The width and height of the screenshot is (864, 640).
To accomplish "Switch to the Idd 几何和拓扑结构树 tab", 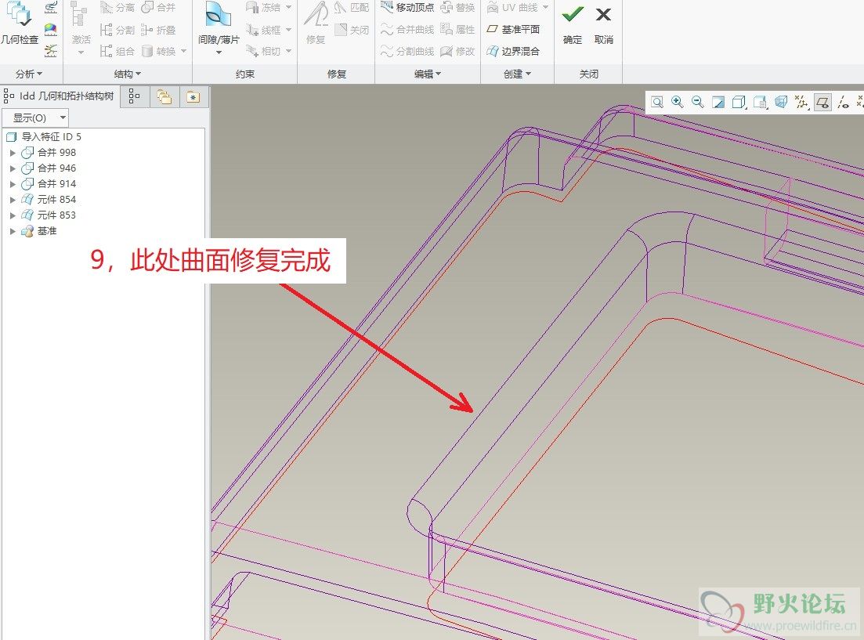I will 59,96.
